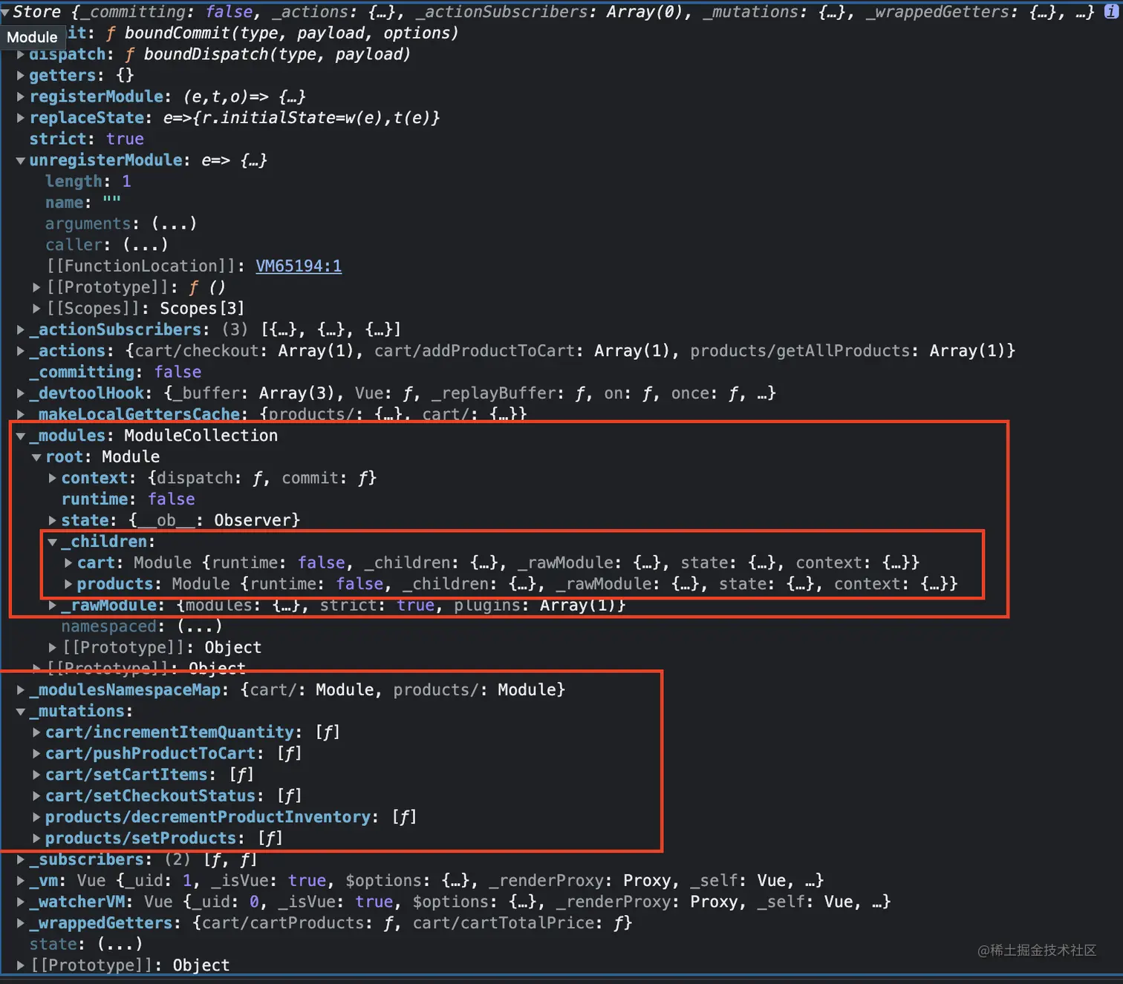The width and height of the screenshot is (1123, 984).
Task: Evaluate the arguments getter (...)
Action: (x=174, y=223)
